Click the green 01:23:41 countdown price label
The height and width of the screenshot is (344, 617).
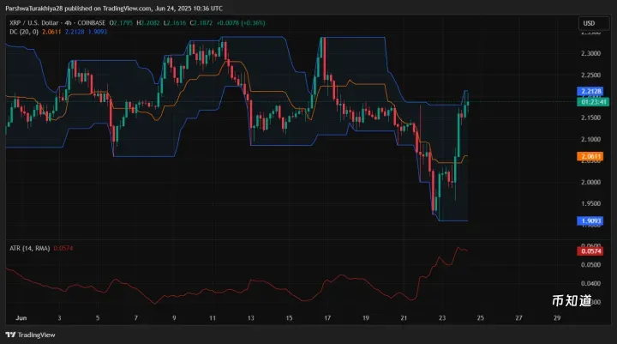(590, 101)
